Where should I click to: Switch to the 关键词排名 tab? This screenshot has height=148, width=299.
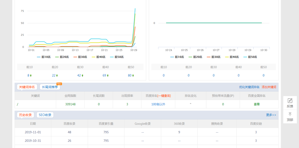tap(27, 87)
